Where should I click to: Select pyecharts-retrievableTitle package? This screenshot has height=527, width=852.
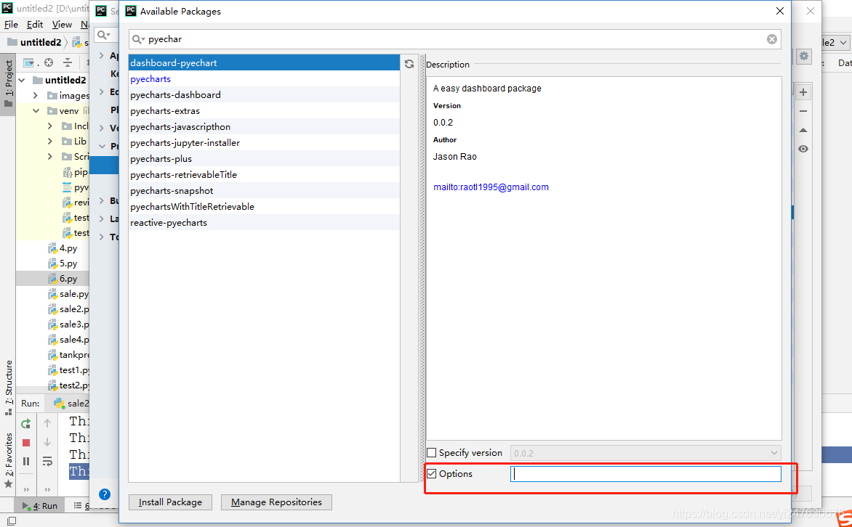click(264, 175)
